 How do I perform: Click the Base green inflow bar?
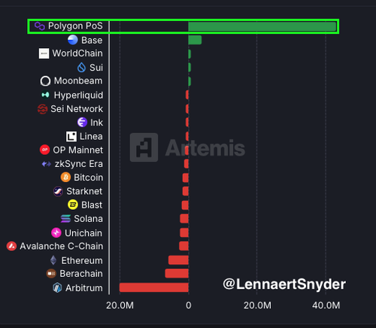195,40
